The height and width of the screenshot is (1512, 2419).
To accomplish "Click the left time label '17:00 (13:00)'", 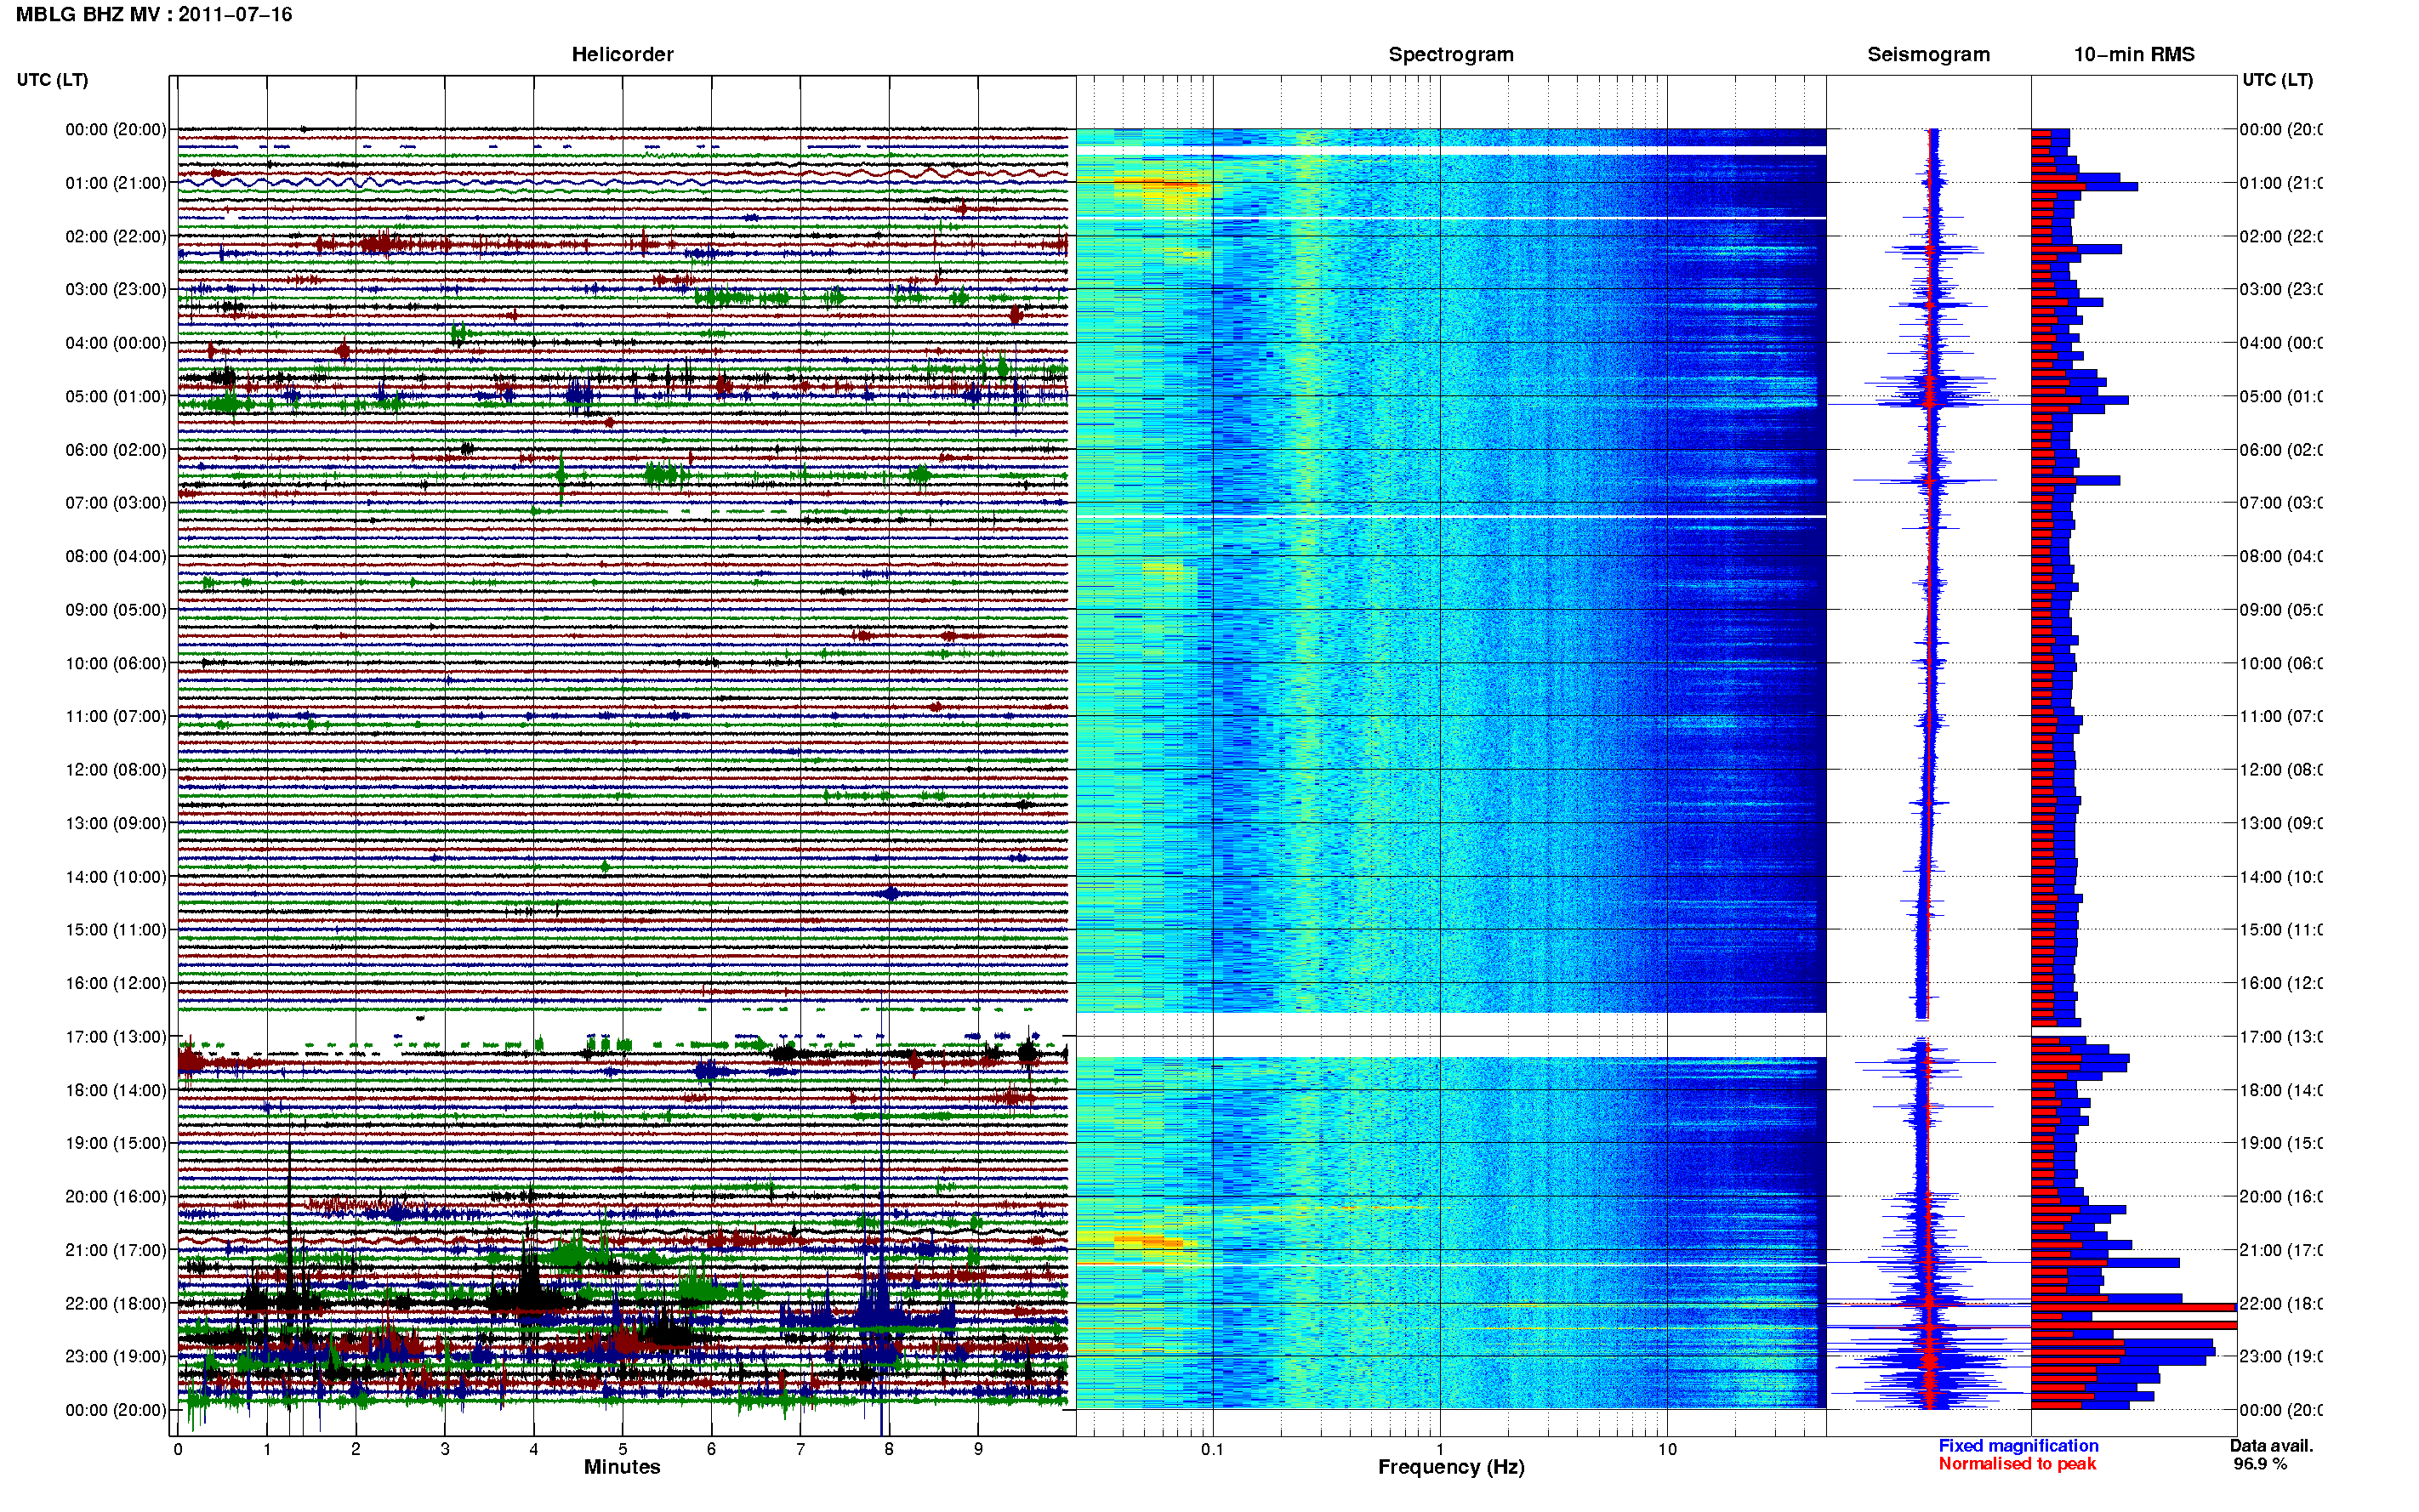I will pyautogui.click(x=116, y=1036).
